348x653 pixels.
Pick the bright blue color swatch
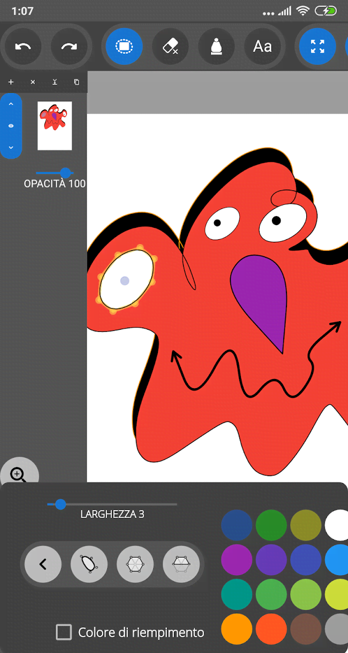[337, 560]
